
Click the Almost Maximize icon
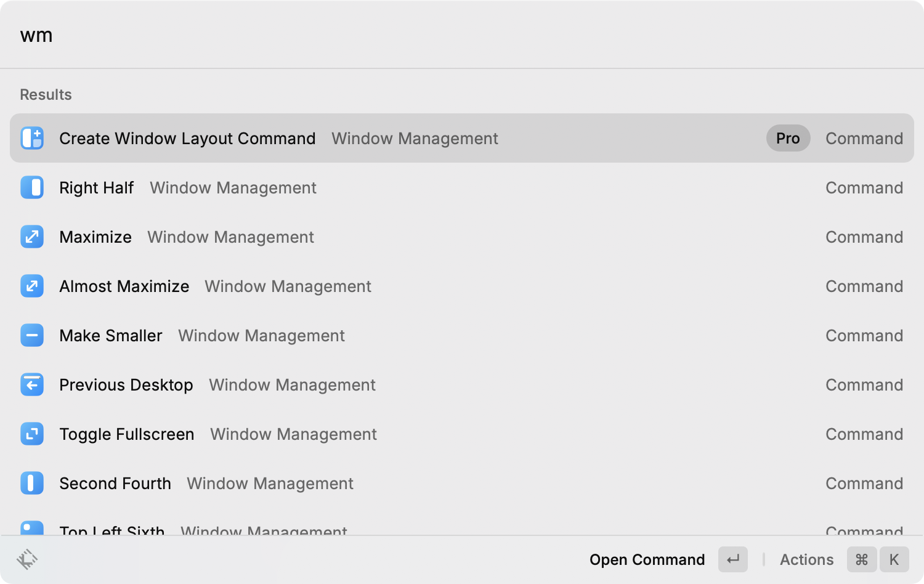pyautogui.click(x=31, y=286)
